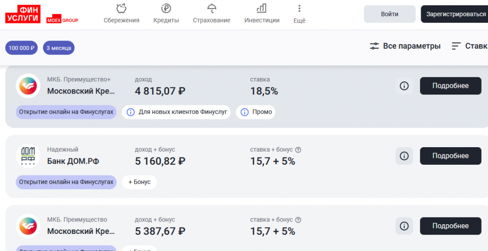Click question mark next to ДОМ.РФ ставка + бонус
This screenshot has height=251, width=488.
point(298,150)
